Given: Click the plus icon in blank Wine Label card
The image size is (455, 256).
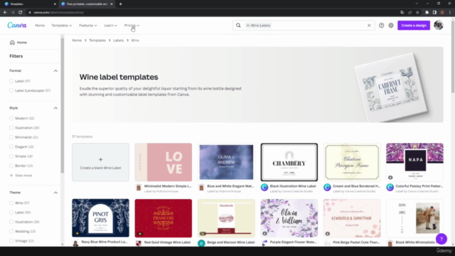Looking at the screenshot, I should point(100,159).
